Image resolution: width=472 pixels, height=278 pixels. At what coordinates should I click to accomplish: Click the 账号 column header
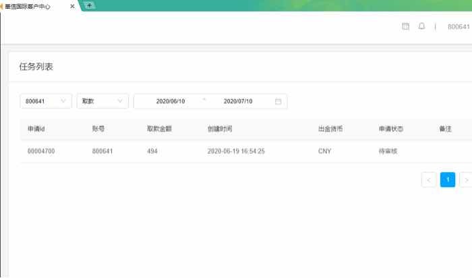[98, 129]
